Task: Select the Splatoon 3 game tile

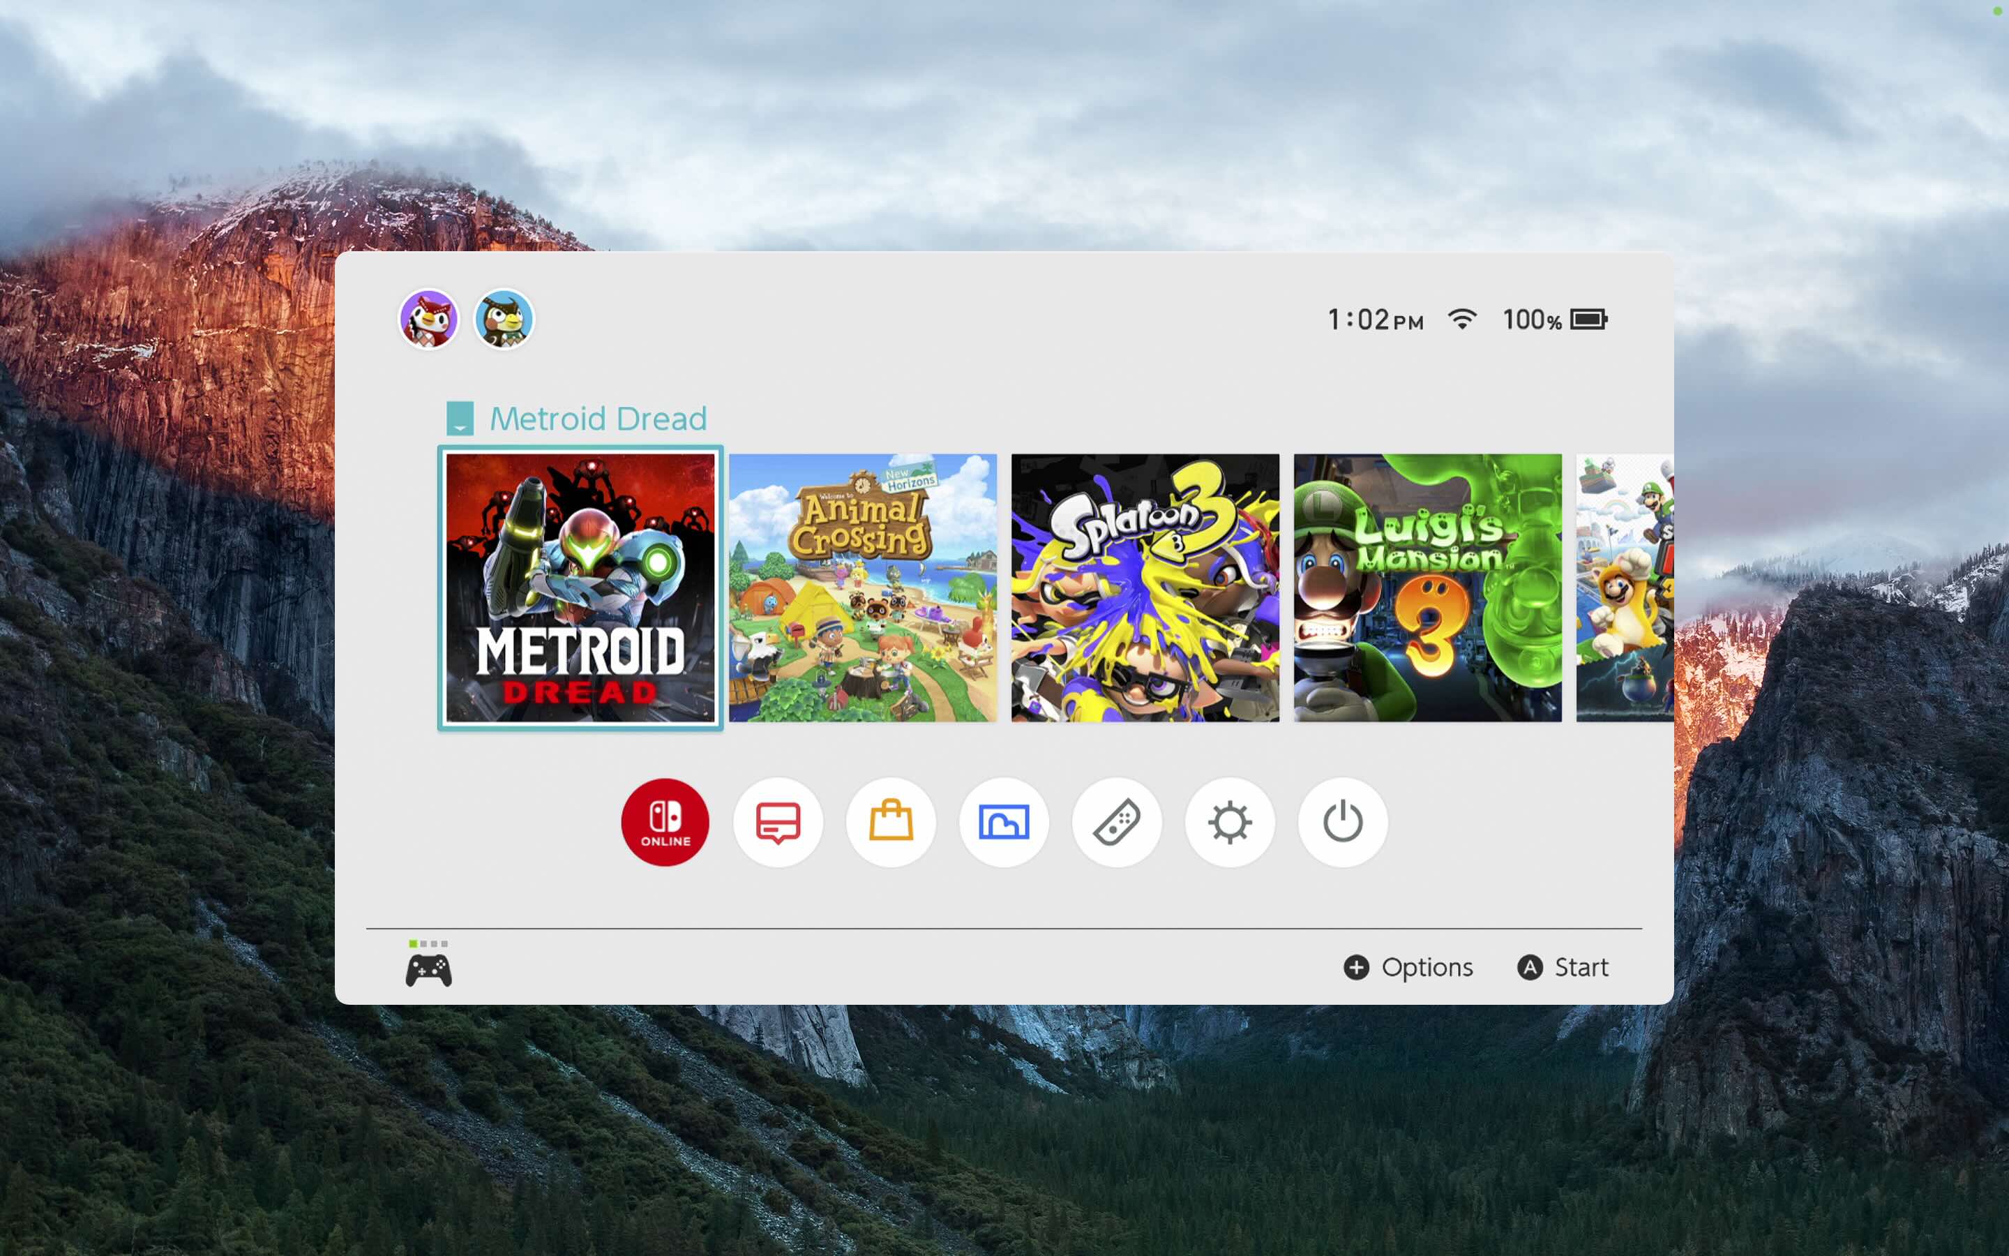Action: tap(1145, 588)
